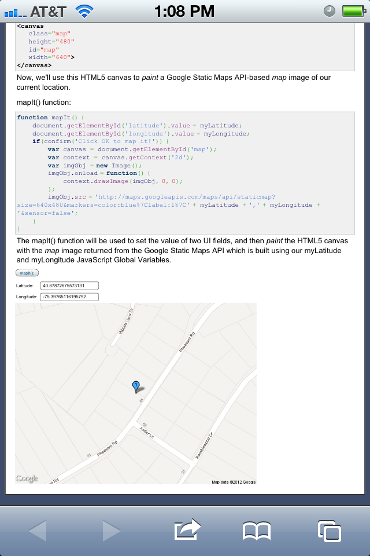Tap the 'height="480"' code line
Viewport: 370px width, 556px height.
pyautogui.click(x=51, y=42)
